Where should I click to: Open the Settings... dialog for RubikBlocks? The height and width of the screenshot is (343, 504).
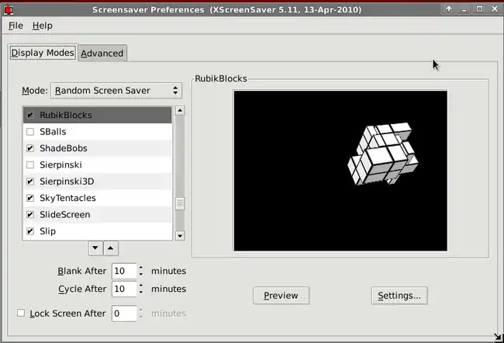(399, 296)
